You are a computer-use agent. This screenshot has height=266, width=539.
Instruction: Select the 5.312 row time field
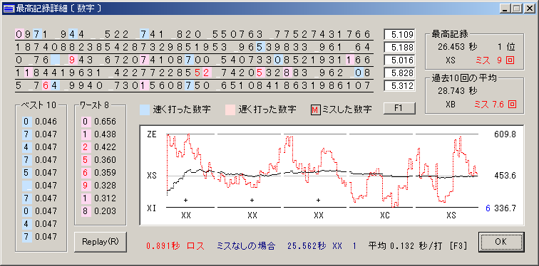399,86
